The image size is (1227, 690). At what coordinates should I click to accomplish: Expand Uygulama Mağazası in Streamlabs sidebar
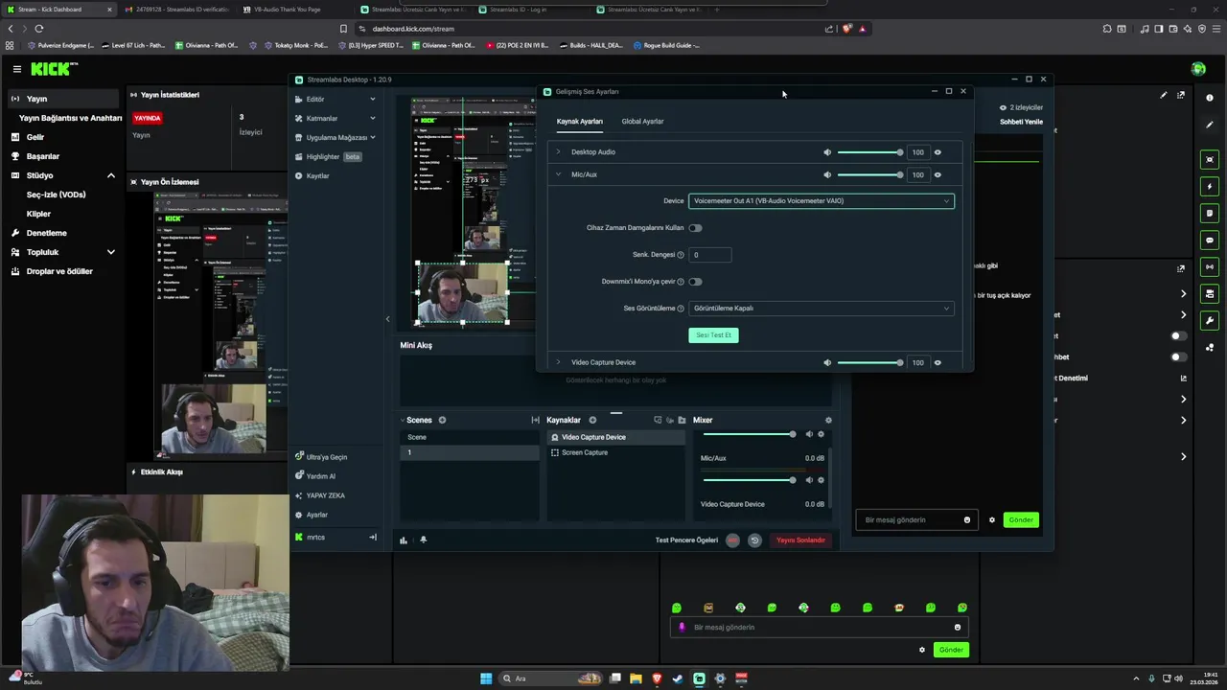point(336,138)
